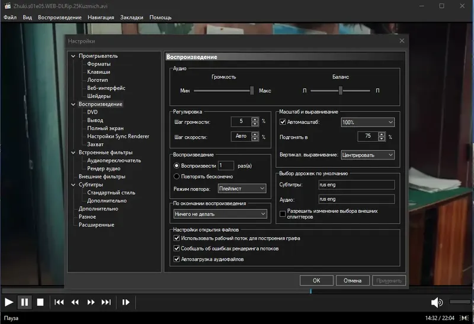Skip to next file button
The height and width of the screenshot is (324, 474).
(x=106, y=302)
